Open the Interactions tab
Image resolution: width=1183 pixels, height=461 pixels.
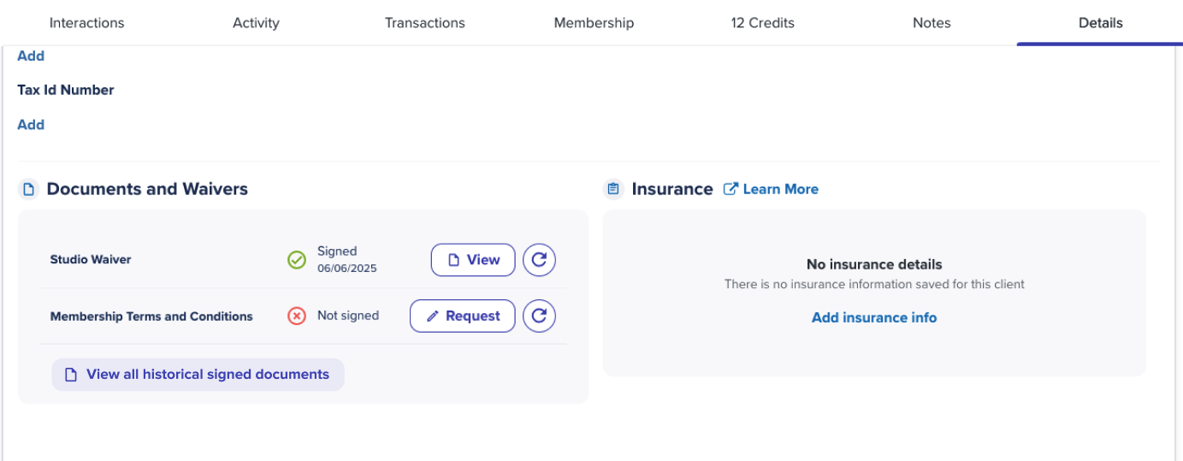click(86, 23)
